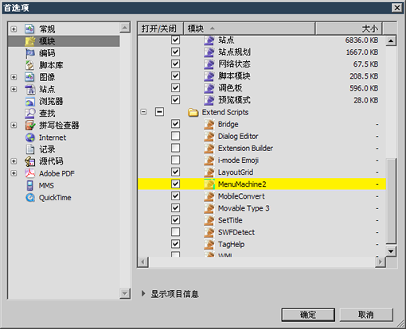
Task: Enable the Dialog Editor checkbox
Action: pyautogui.click(x=175, y=136)
